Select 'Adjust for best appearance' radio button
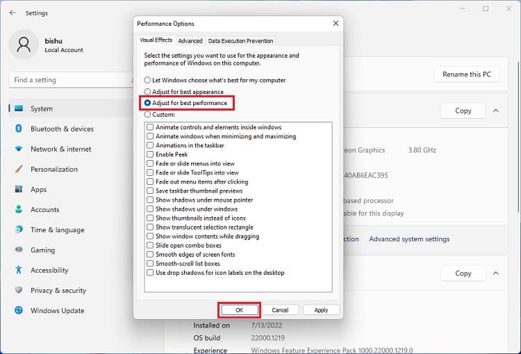521x354 pixels. click(x=147, y=92)
